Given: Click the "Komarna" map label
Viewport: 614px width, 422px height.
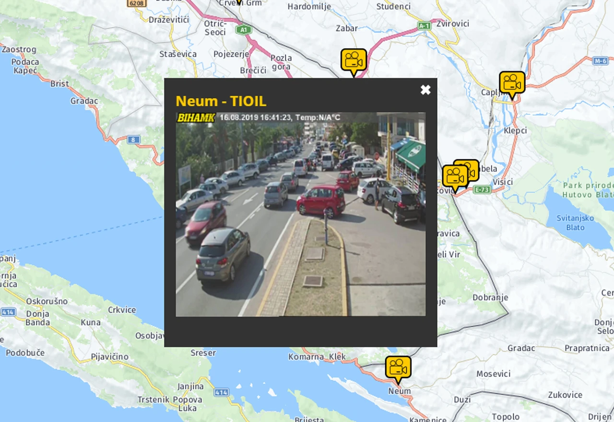Looking at the screenshot, I should click(306, 357).
